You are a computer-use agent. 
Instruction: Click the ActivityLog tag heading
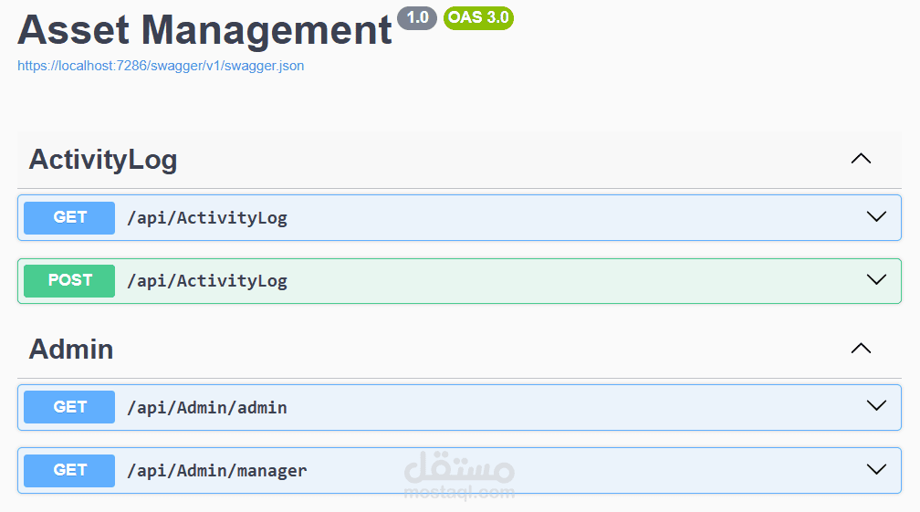(103, 160)
